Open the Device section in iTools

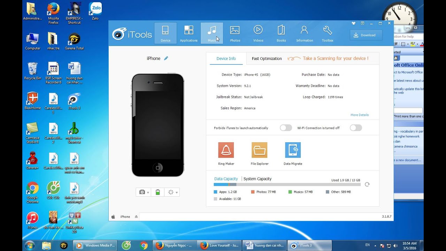(x=166, y=33)
